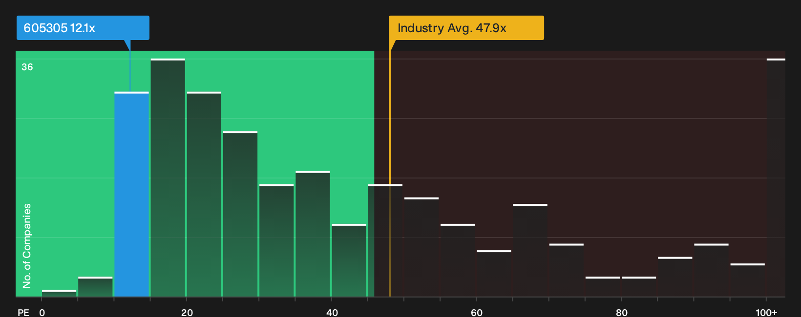Click the x-axis label 40
Image resolution: width=801 pixels, height=317 pixels.
pos(332,312)
